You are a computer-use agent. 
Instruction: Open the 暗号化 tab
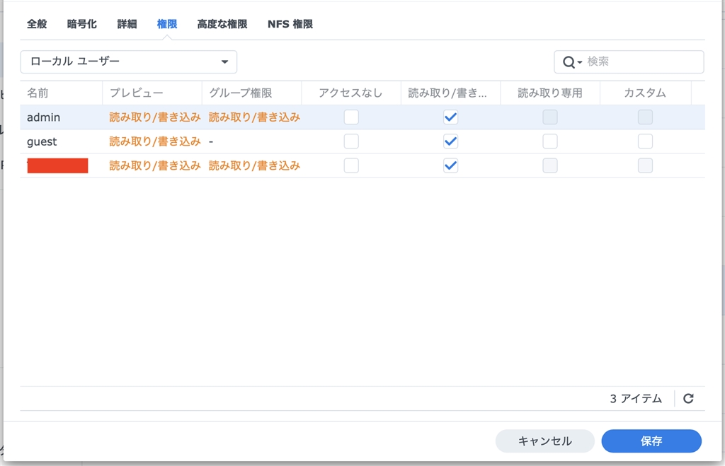82,24
